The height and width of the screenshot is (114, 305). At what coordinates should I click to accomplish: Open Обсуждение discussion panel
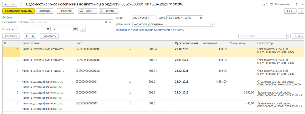pos(280,4)
